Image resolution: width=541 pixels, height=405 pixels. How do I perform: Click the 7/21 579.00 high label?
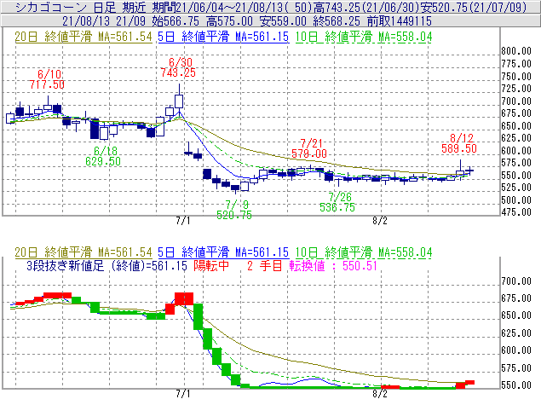click(309, 148)
